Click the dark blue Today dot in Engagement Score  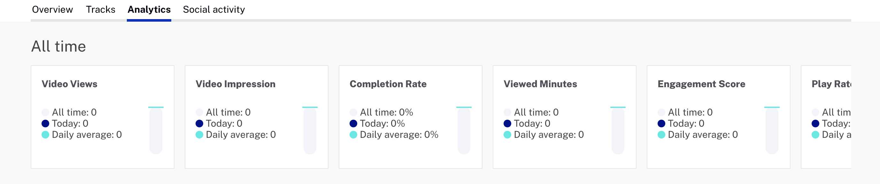(x=661, y=124)
